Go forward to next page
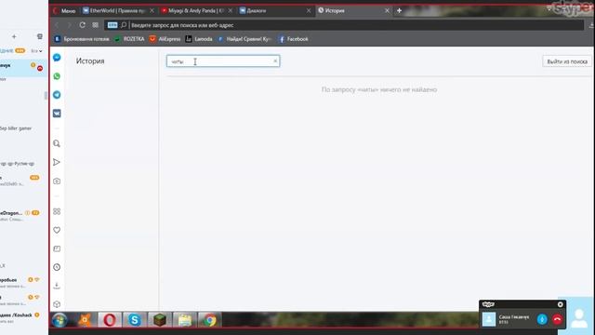Screen dimensions: 595x335 click(x=70, y=25)
